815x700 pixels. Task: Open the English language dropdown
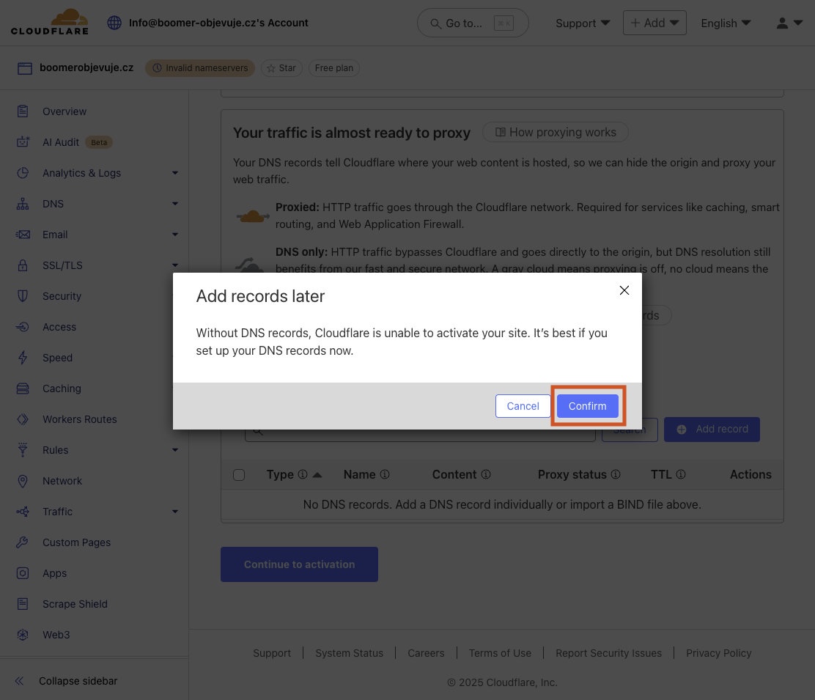point(725,23)
